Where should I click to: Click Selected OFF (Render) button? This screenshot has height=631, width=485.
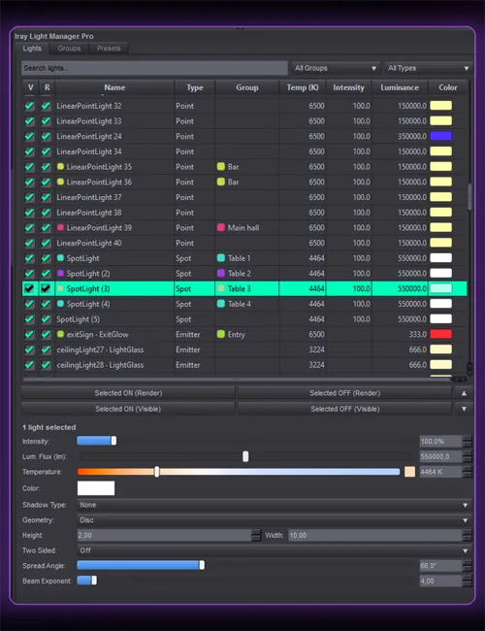344,393
